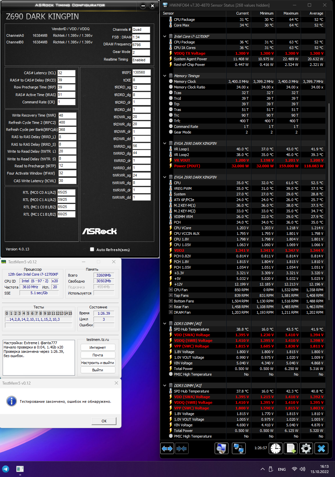Minimize the ASRock Timing Configurator window

143,6
